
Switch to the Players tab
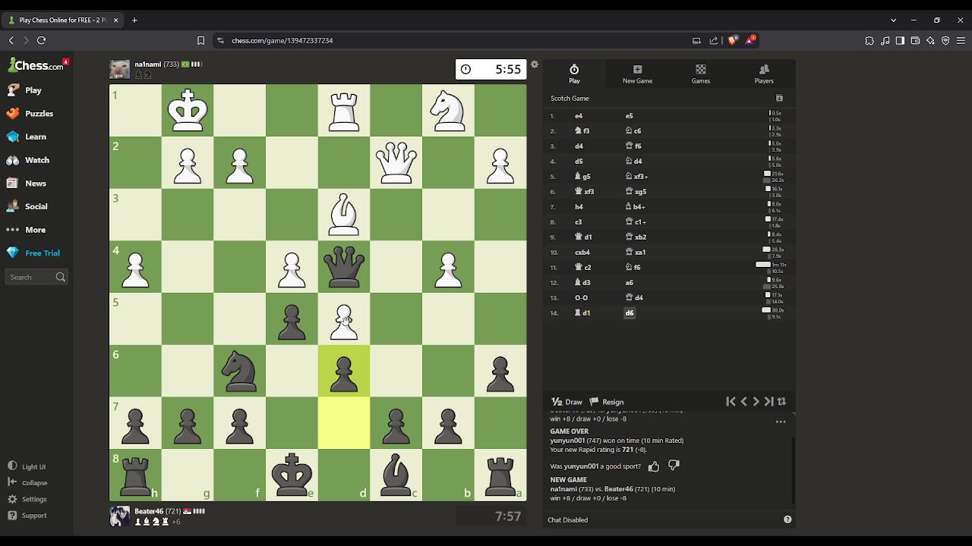(764, 74)
